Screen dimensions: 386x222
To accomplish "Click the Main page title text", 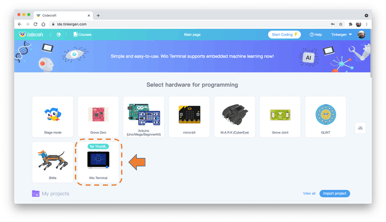I will 192,35.
